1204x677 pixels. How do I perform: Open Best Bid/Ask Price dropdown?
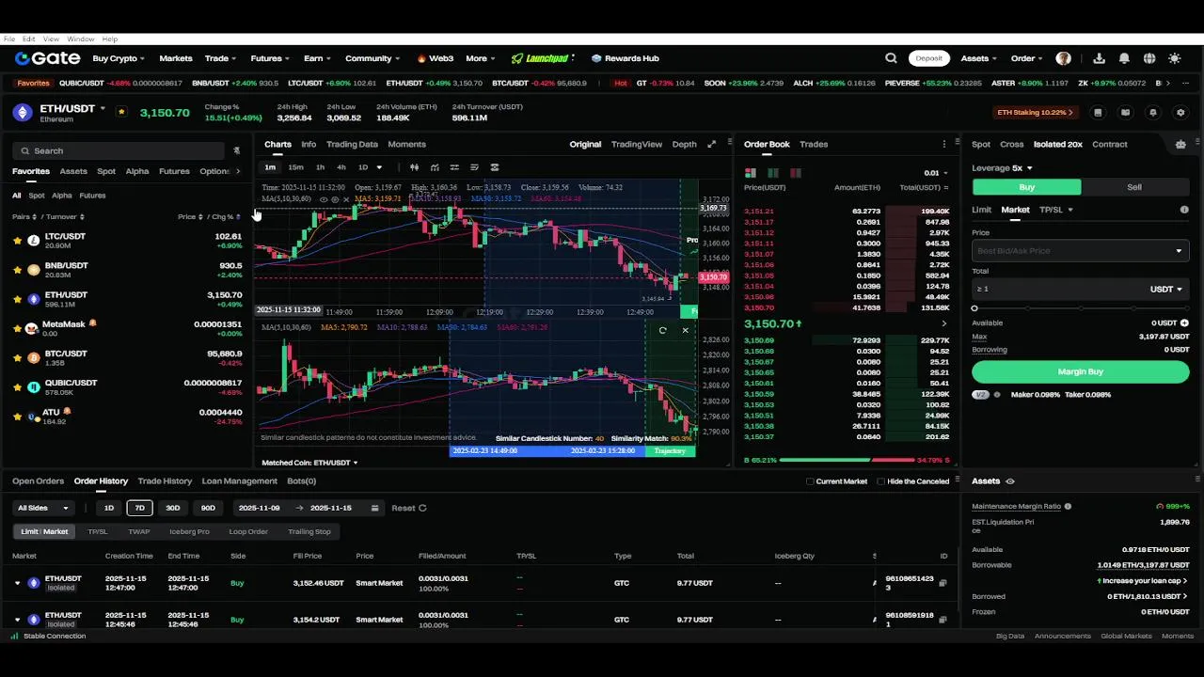coord(1080,251)
